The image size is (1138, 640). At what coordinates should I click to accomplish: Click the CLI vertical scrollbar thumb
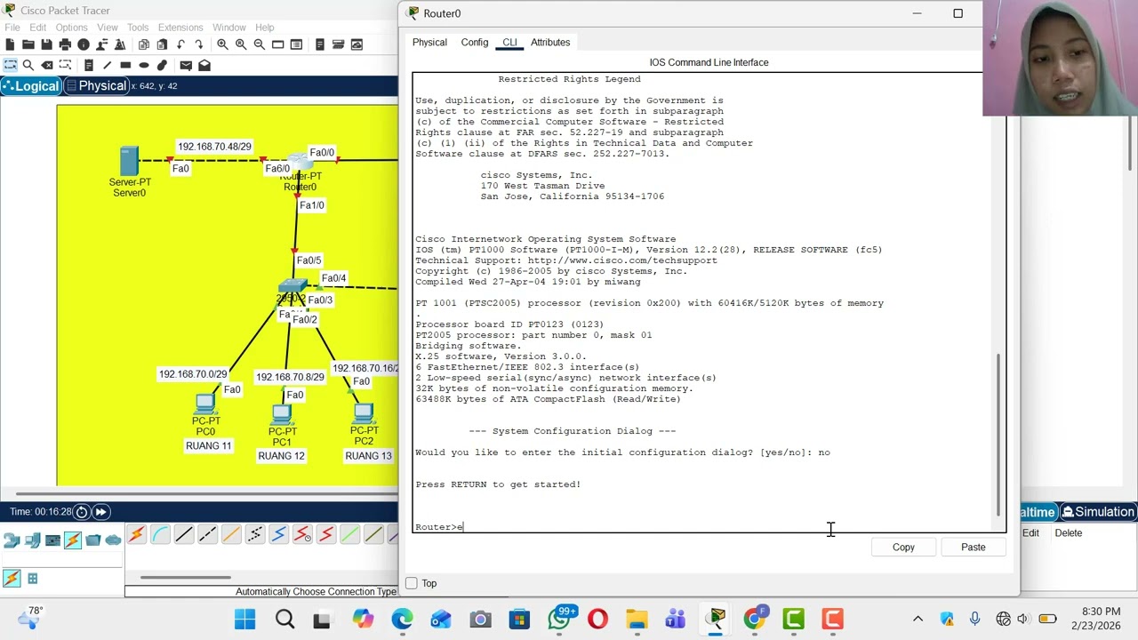(x=999, y=433)
